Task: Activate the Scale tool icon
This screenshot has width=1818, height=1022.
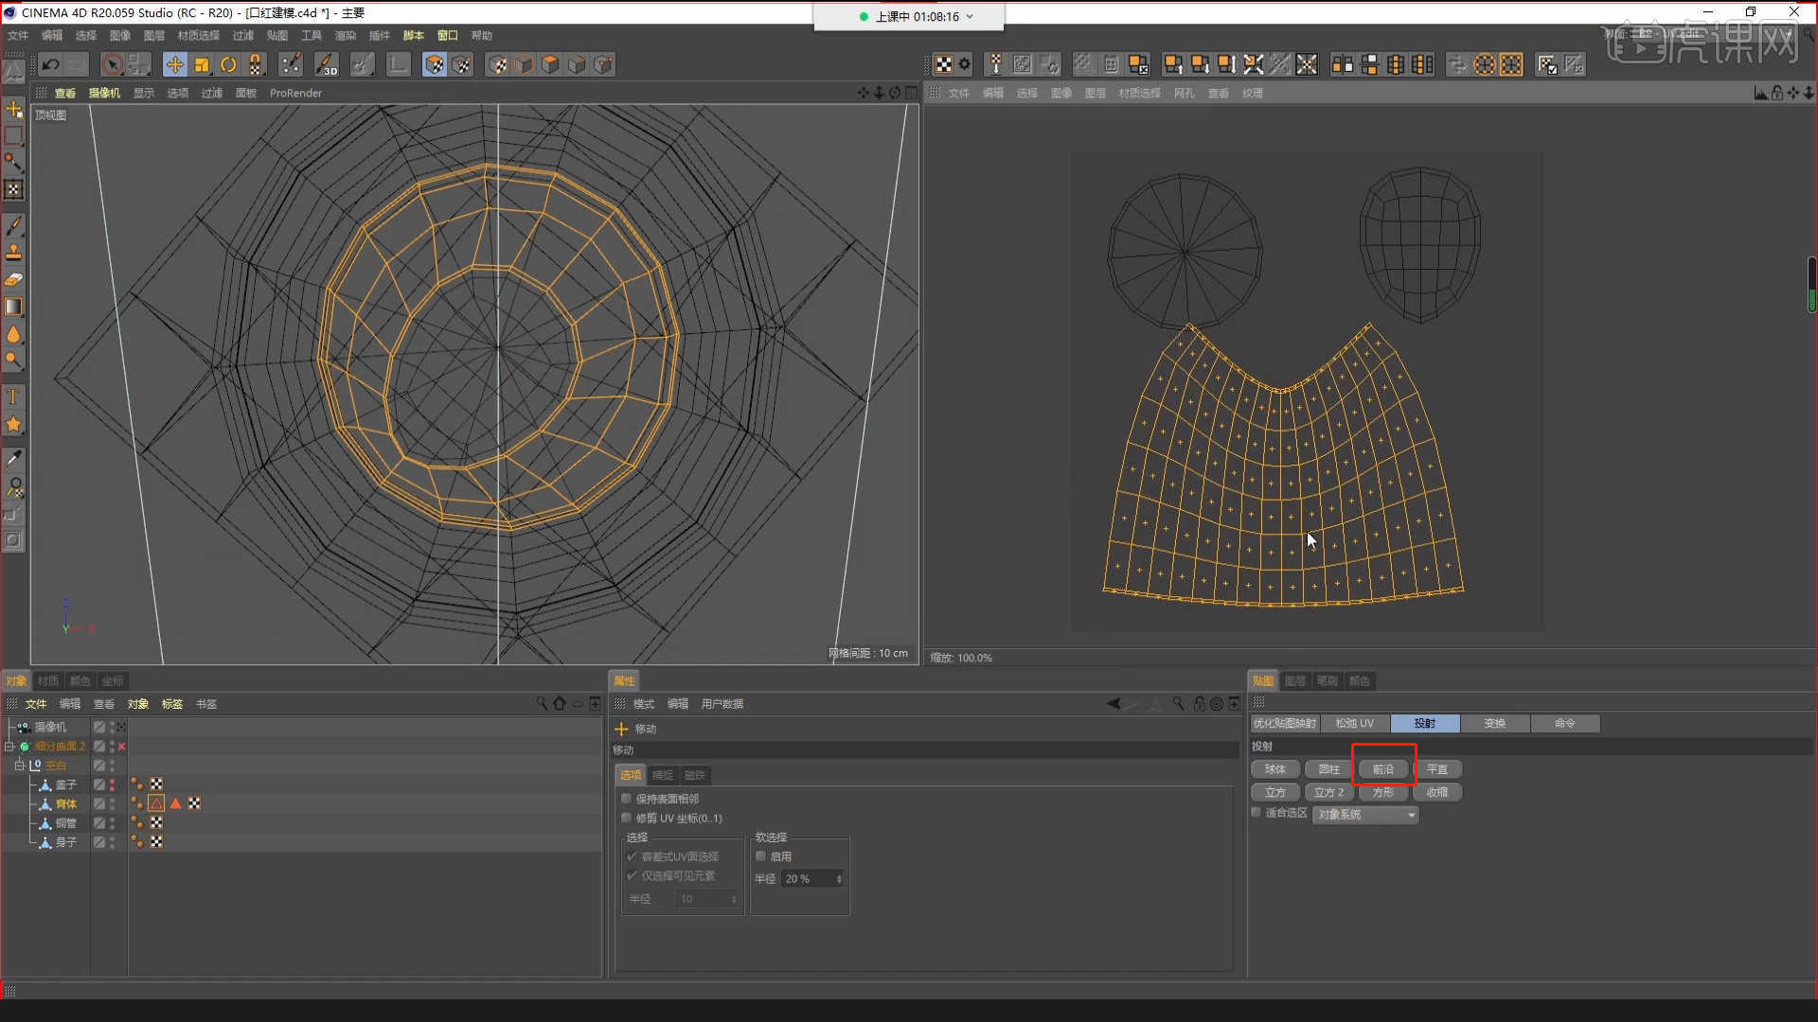Action: (x=202, y=64)
